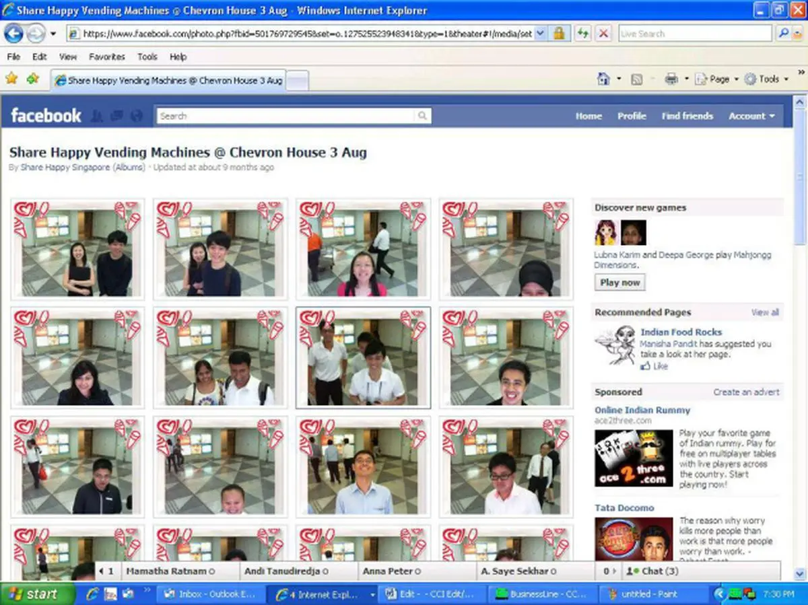Click the facebook logo
This screenshot has height=605, width=808.
tap(46, 116)
